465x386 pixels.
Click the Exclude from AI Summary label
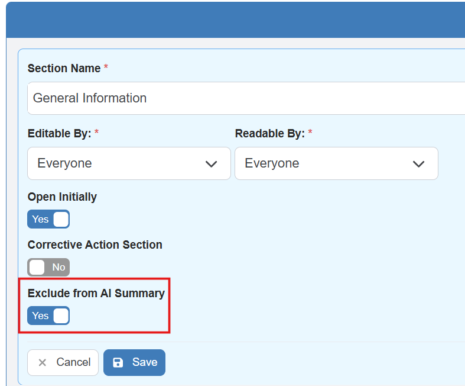click(96, 292)
